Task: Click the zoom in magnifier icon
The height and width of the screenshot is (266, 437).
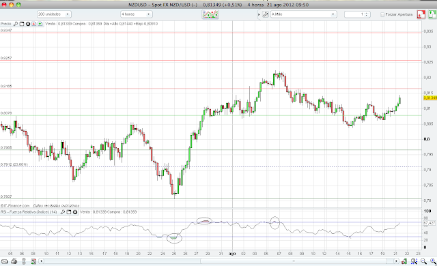Action: [x=433, y=261]
